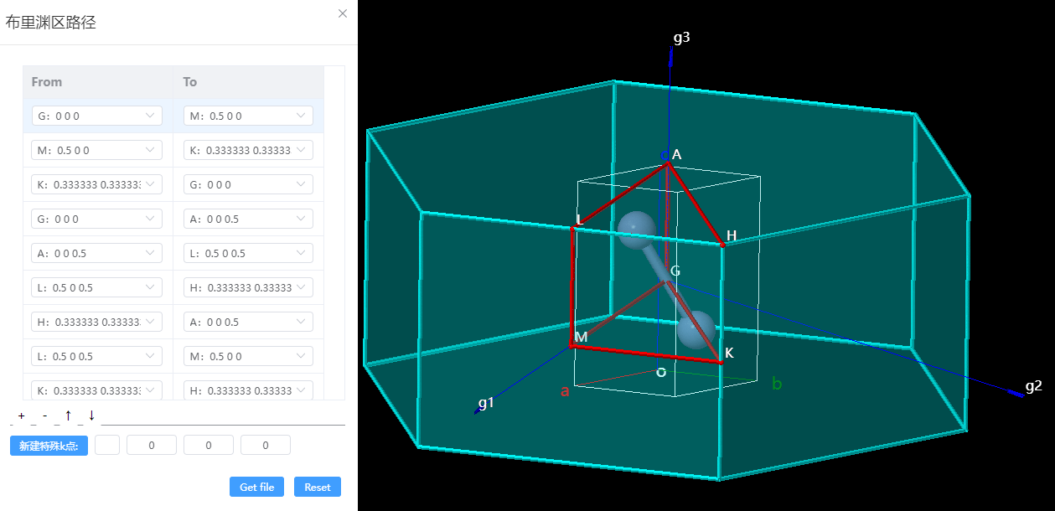
Task: Select the K point label in 3D view
Action: pyautogui.click(x=729, y=354)
